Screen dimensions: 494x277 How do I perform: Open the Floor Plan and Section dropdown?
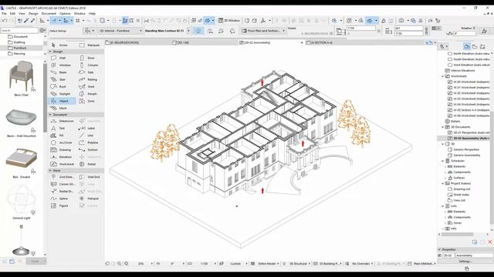click(263, 31)
